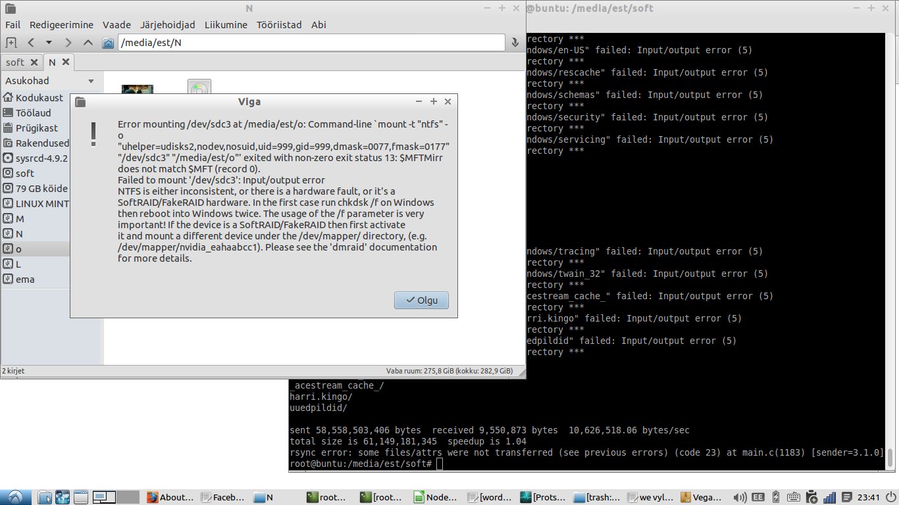The image size is (899, 505).
Task: Expand the Asukohad side pane dropdown
Action: (91, 82)
